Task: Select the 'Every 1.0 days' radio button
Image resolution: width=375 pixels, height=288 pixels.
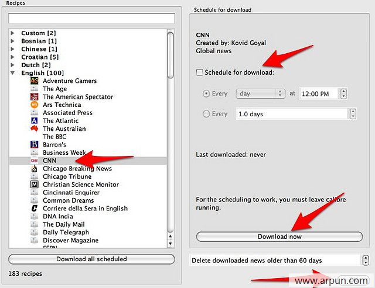Action: [x=206, y=114]
